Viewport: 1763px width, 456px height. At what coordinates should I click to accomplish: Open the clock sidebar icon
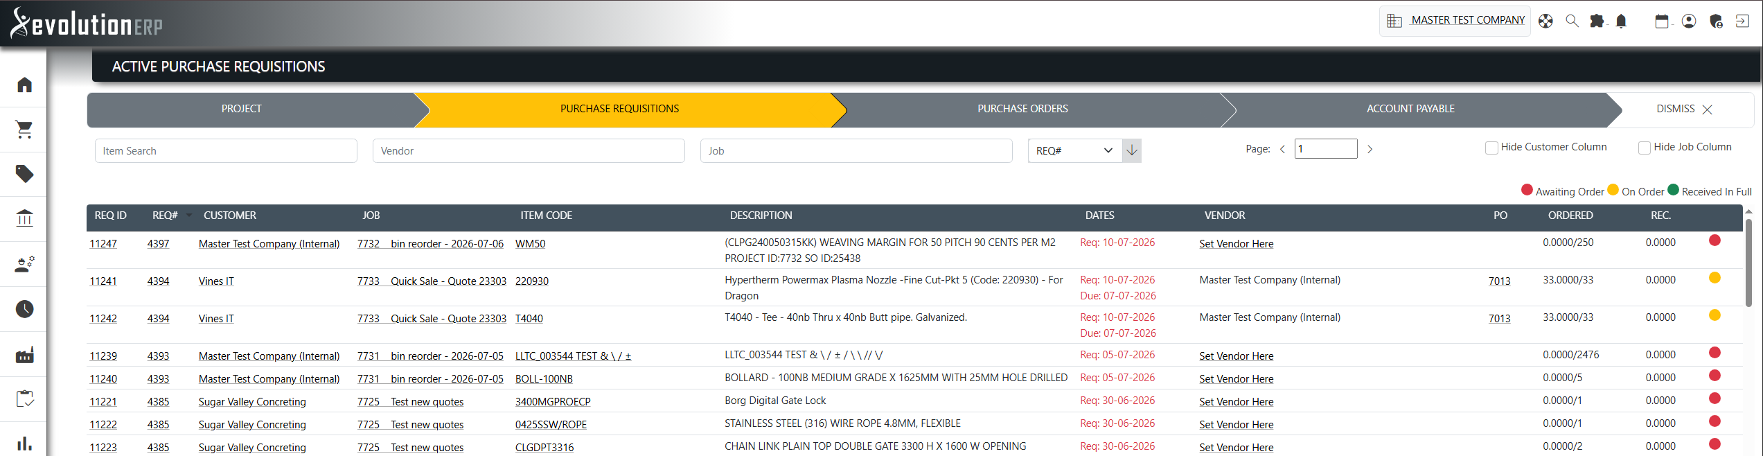coord(24,309)
